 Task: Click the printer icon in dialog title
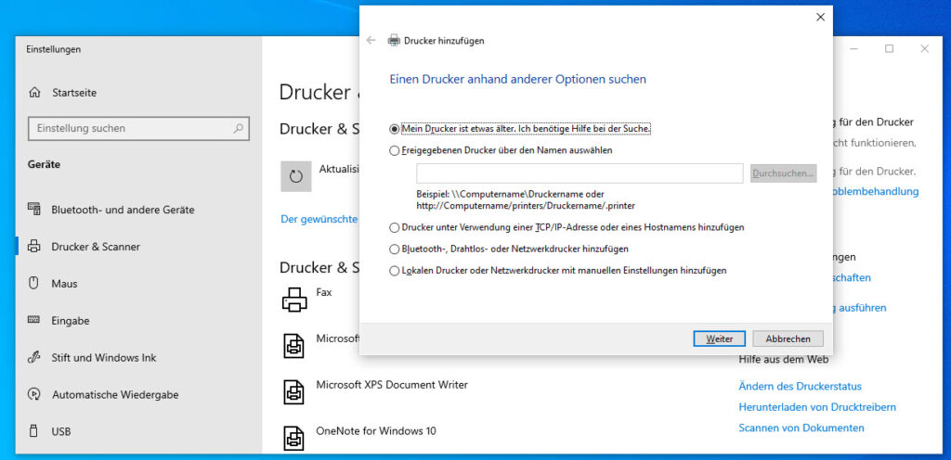pyautogui.click(x=394, y=41)
